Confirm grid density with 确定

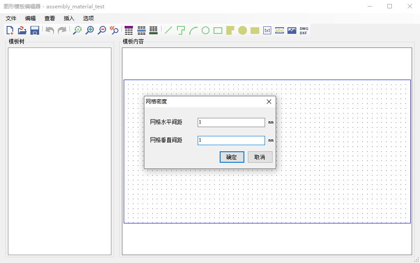232,157
